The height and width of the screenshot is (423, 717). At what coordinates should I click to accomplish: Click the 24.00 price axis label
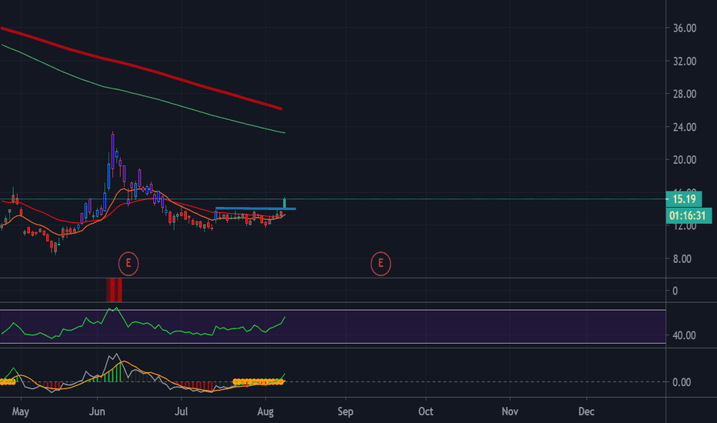(x=685, y=127)
